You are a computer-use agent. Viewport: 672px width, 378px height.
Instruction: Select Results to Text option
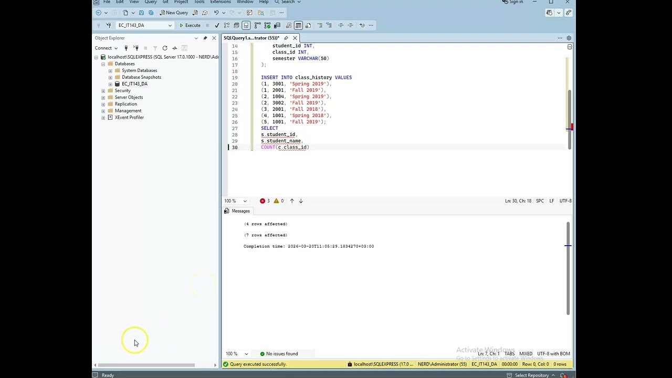(289, 25)
